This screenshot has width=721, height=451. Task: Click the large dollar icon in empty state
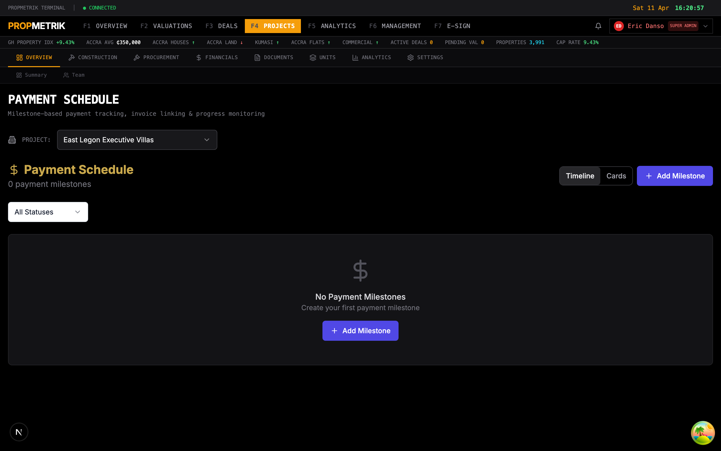point(360,270)
